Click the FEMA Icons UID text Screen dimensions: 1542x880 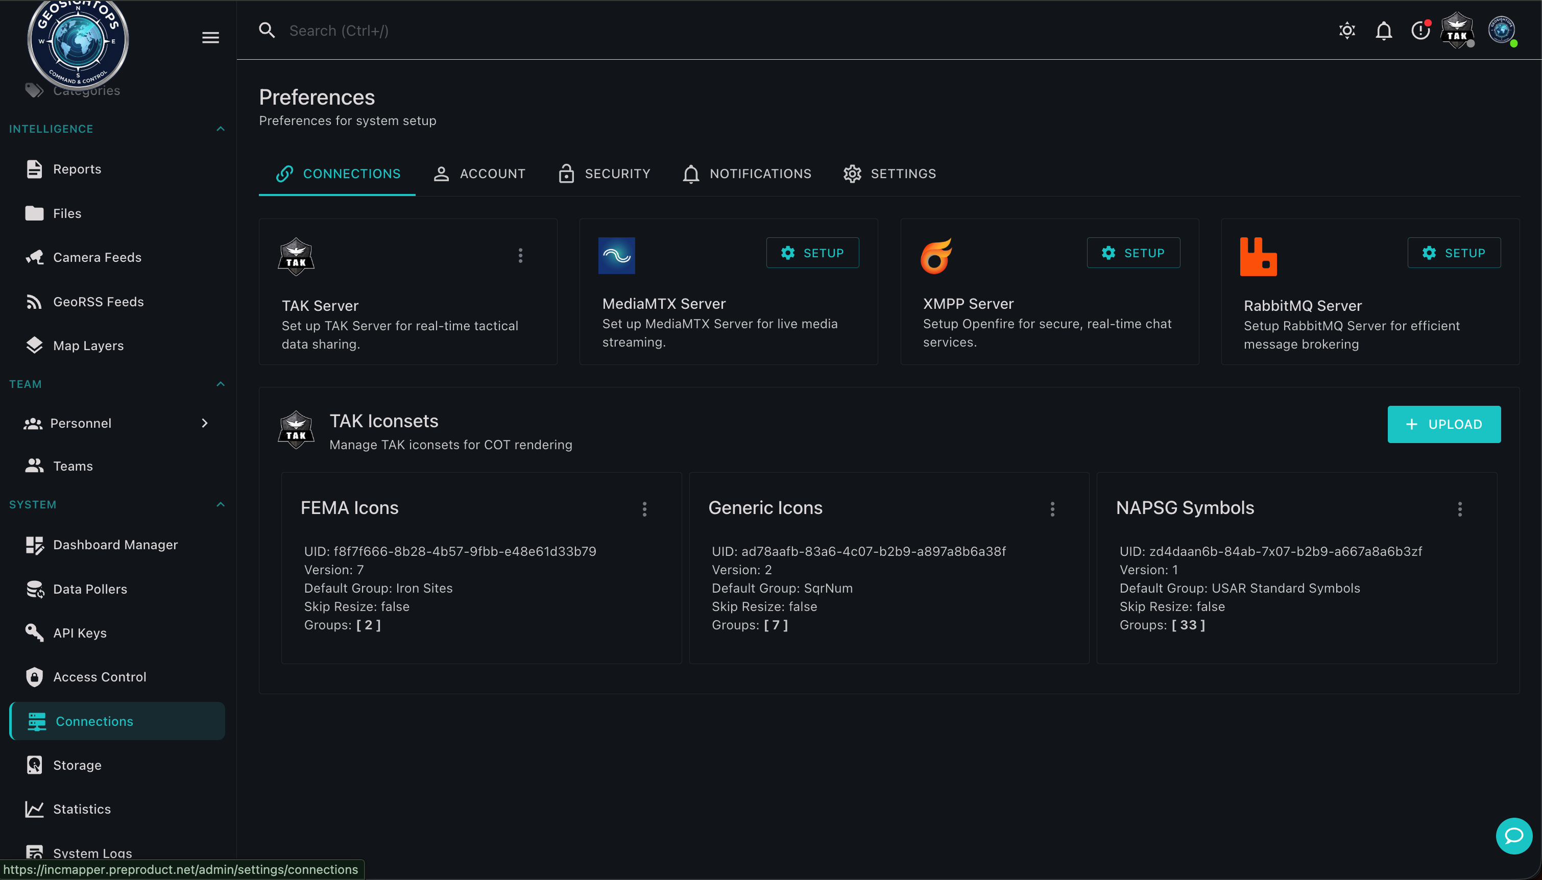pyautogui.click(x=450, y=551)
